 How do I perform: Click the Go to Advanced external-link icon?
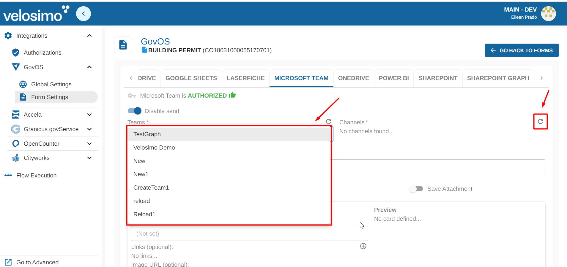(8, 262)
